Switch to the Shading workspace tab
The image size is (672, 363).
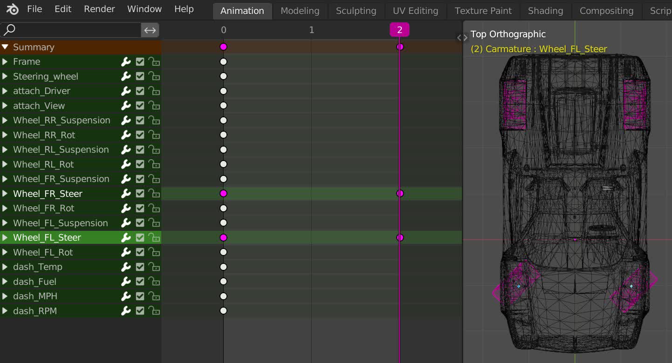tap(545, 11)
